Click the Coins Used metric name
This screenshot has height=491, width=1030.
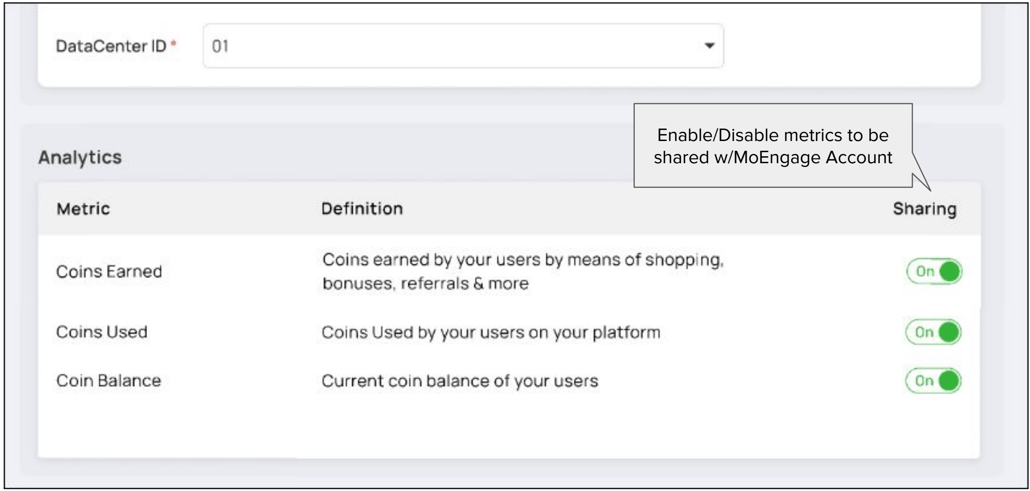point(102,332)
